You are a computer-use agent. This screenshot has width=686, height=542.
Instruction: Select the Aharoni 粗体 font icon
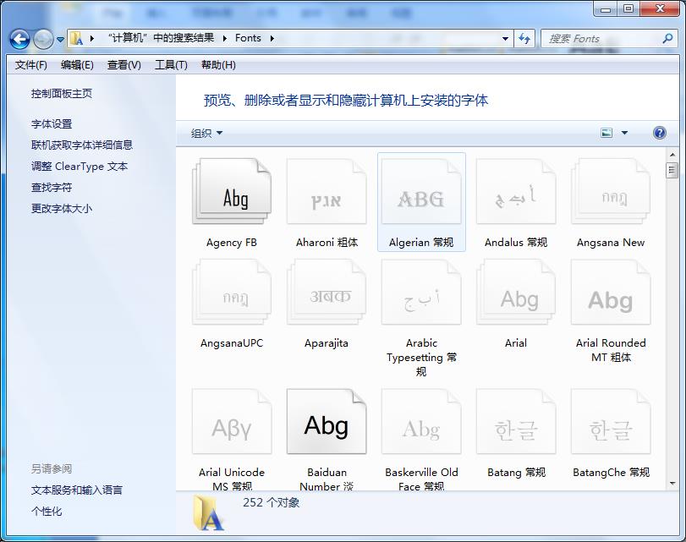click(327, 192)
